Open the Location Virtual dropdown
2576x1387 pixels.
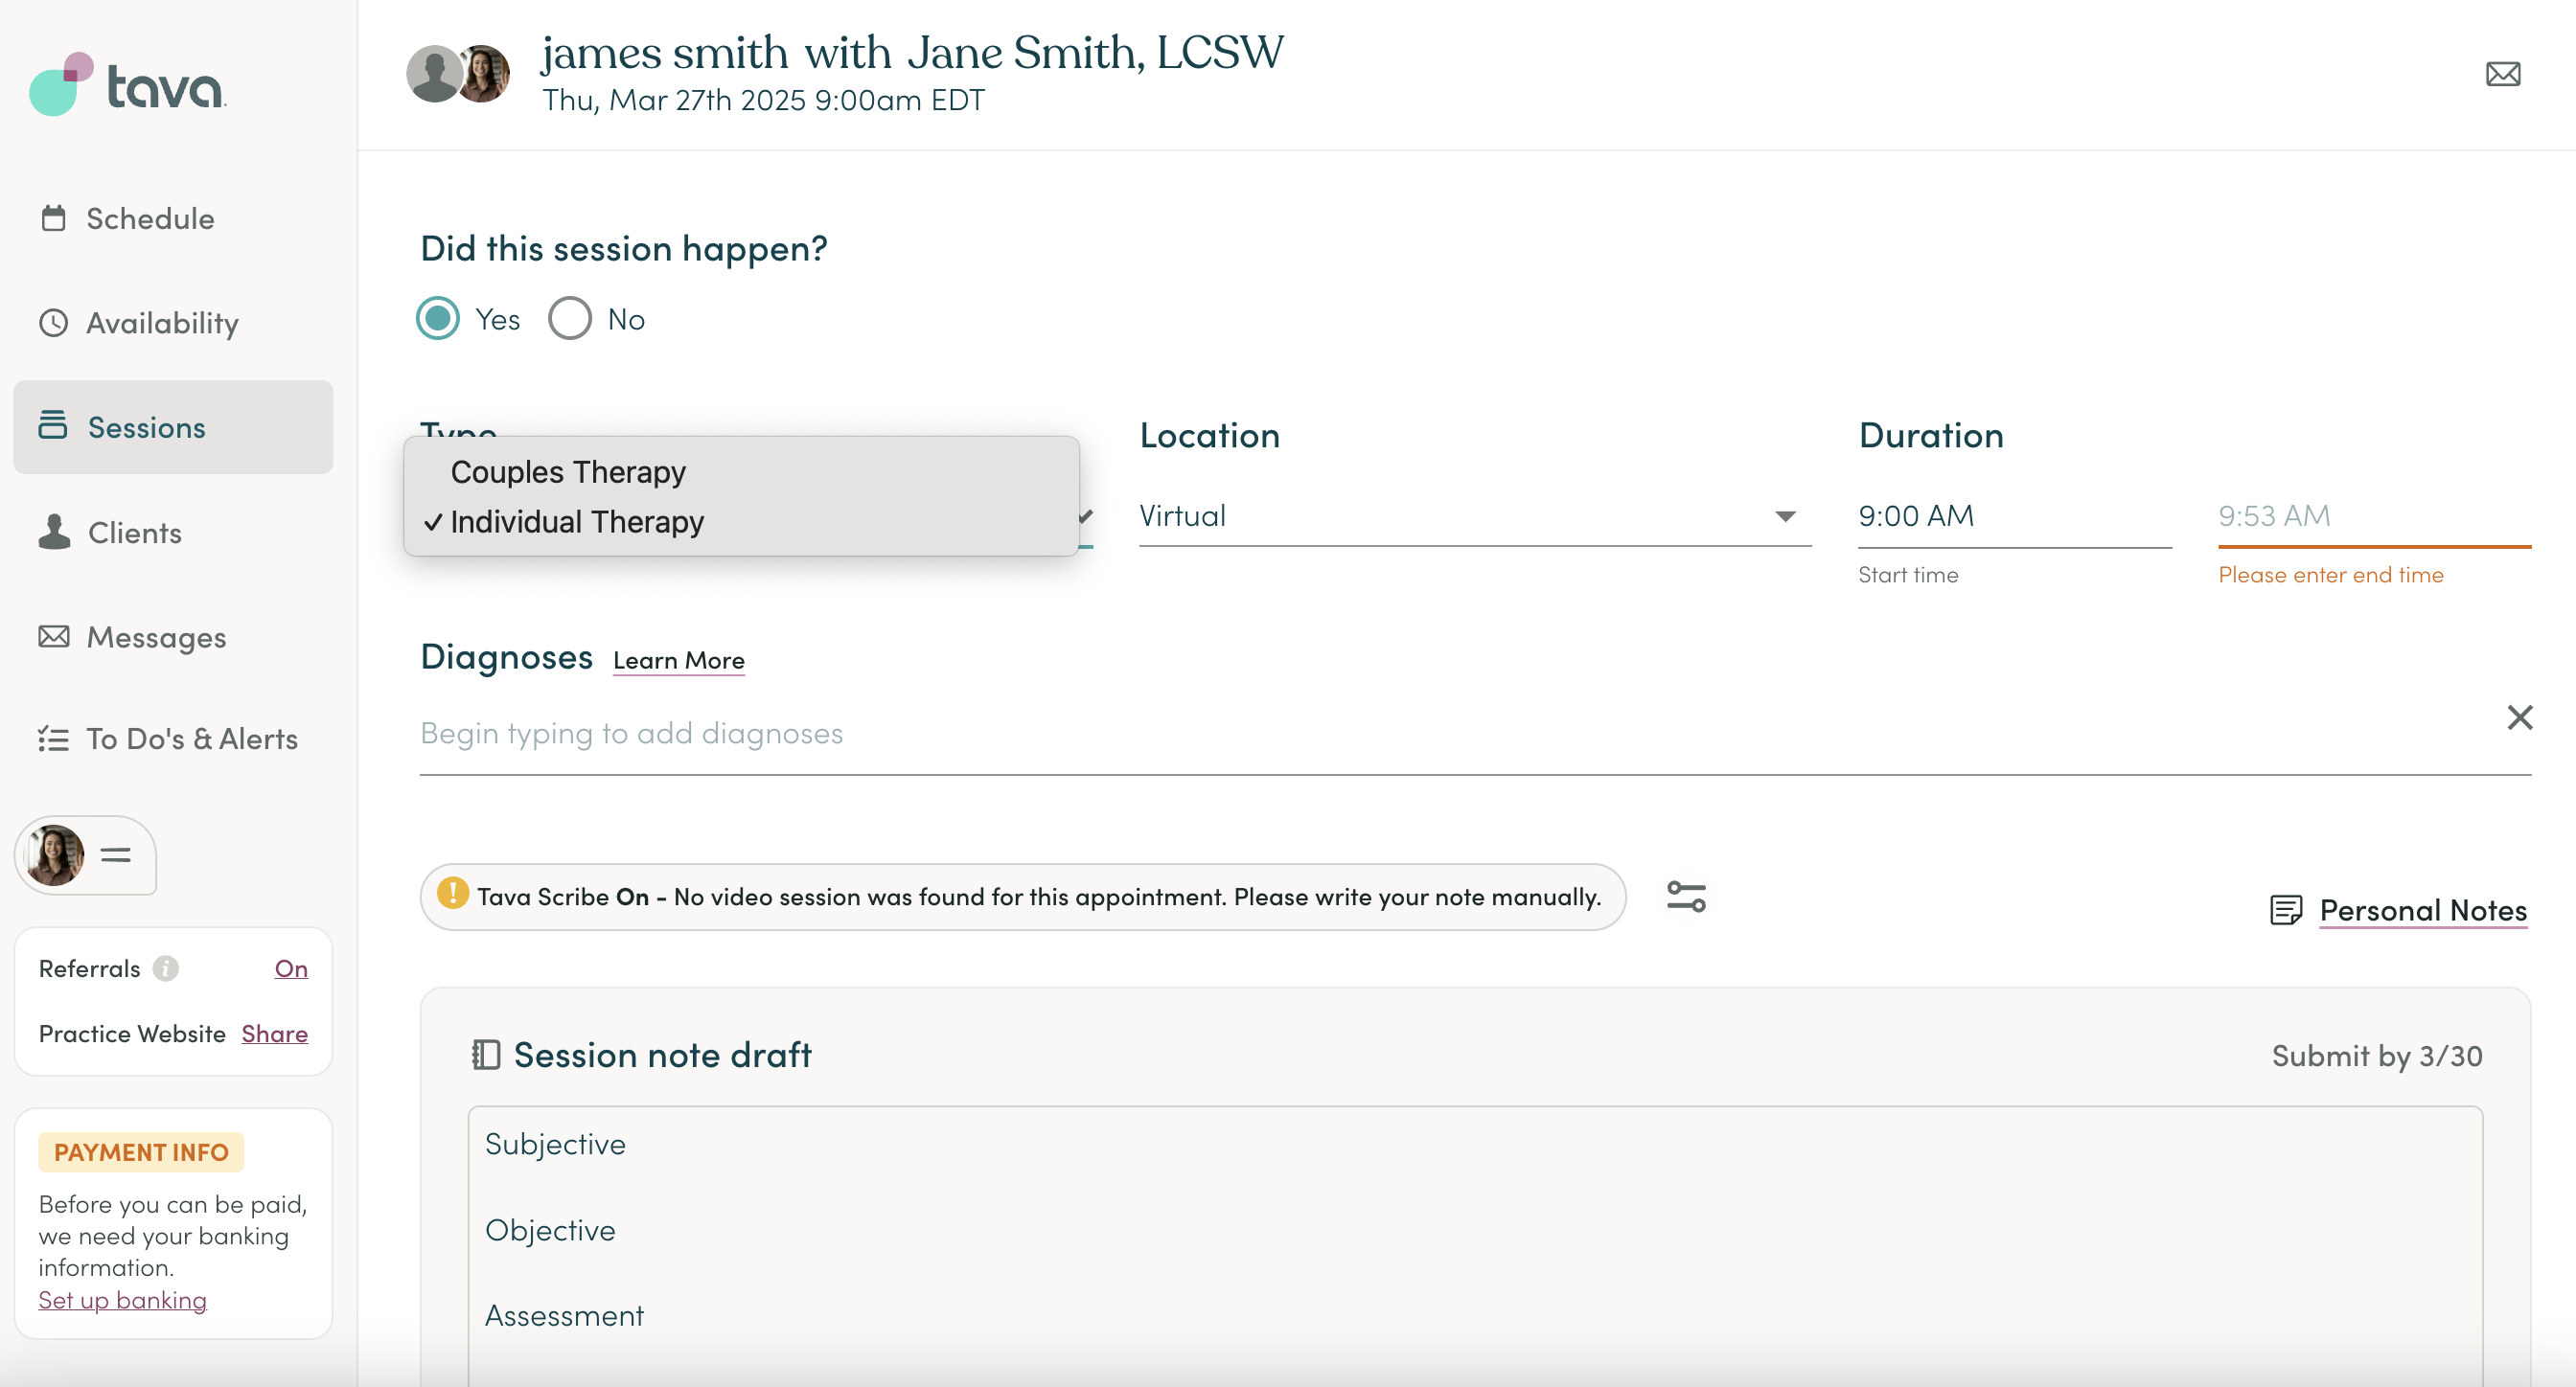click(1475, 515)
